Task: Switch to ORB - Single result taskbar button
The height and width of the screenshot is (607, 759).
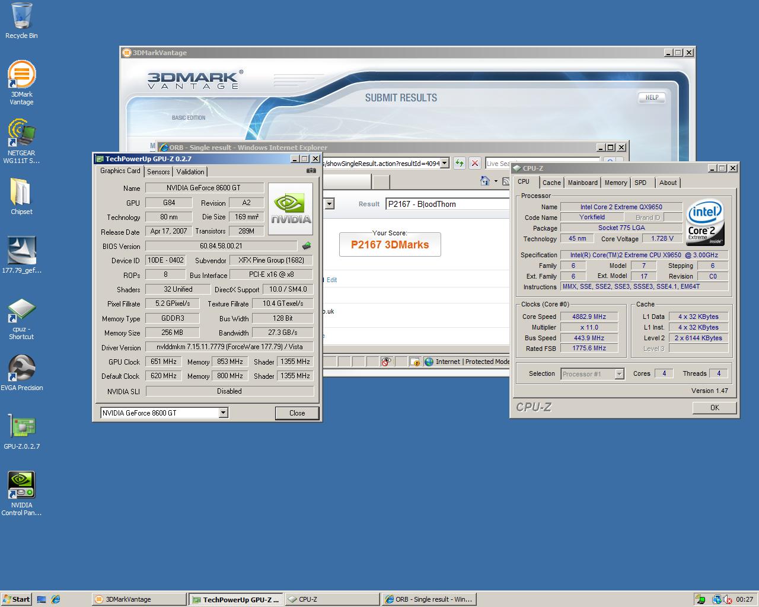Action: (x=429, y=599)
